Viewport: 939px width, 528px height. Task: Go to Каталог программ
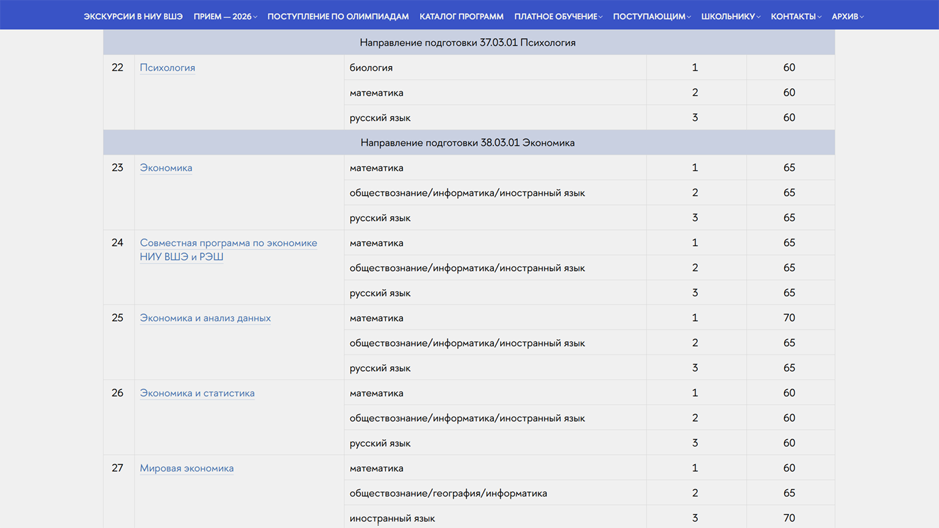pos(461,16)
